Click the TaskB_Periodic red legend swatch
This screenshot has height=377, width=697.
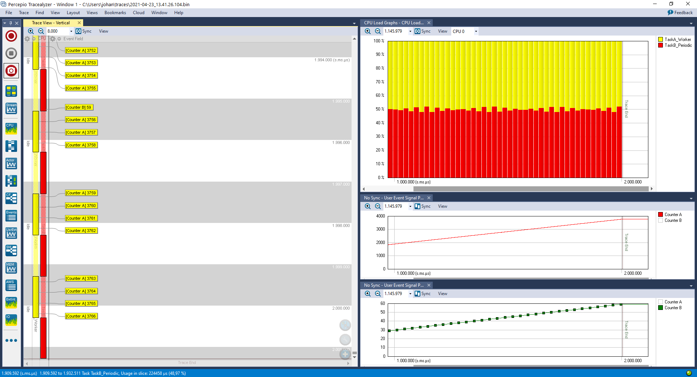pyautogui.click(x=661, y=45)
